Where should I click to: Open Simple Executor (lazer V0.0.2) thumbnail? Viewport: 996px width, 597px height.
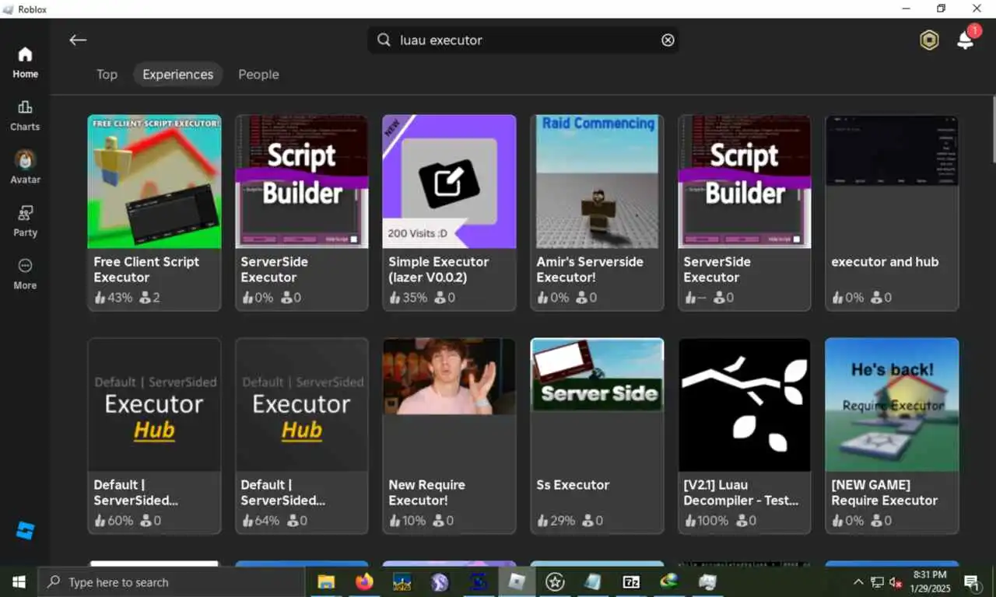coord(449,182)
